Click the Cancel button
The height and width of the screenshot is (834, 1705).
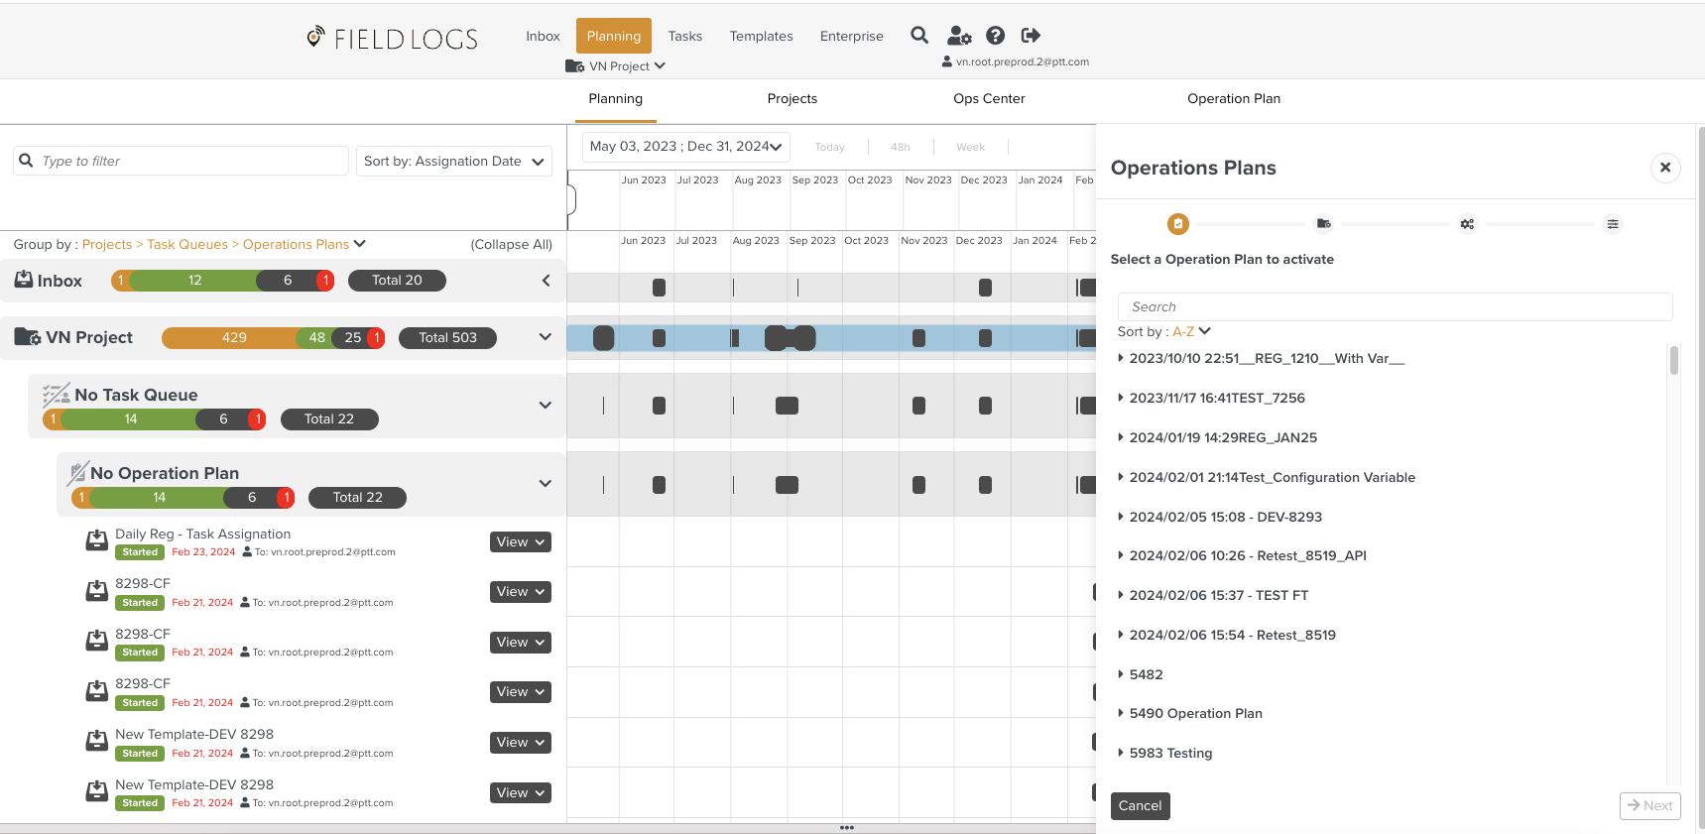1140,806
